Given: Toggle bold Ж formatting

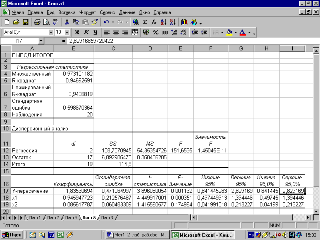Looking at the screenshot, I should (x=77, y=32).
